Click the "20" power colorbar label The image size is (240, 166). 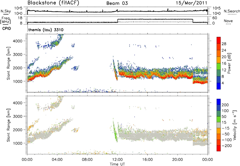pos(224,57)
